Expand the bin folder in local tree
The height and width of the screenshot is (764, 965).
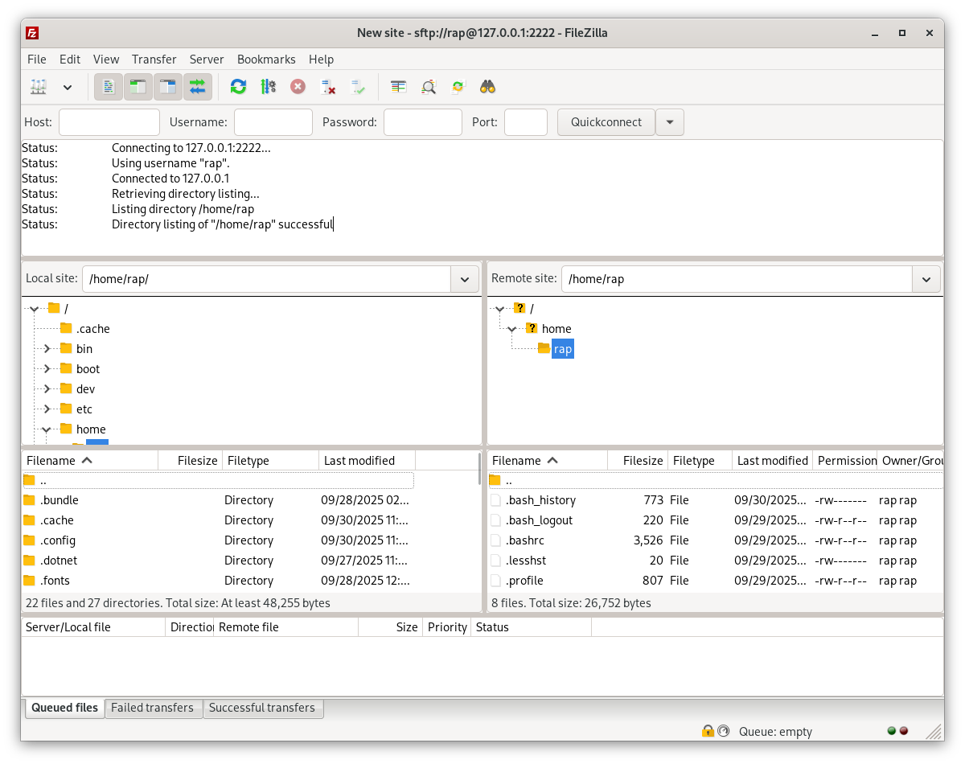click(x=47, y=349)
